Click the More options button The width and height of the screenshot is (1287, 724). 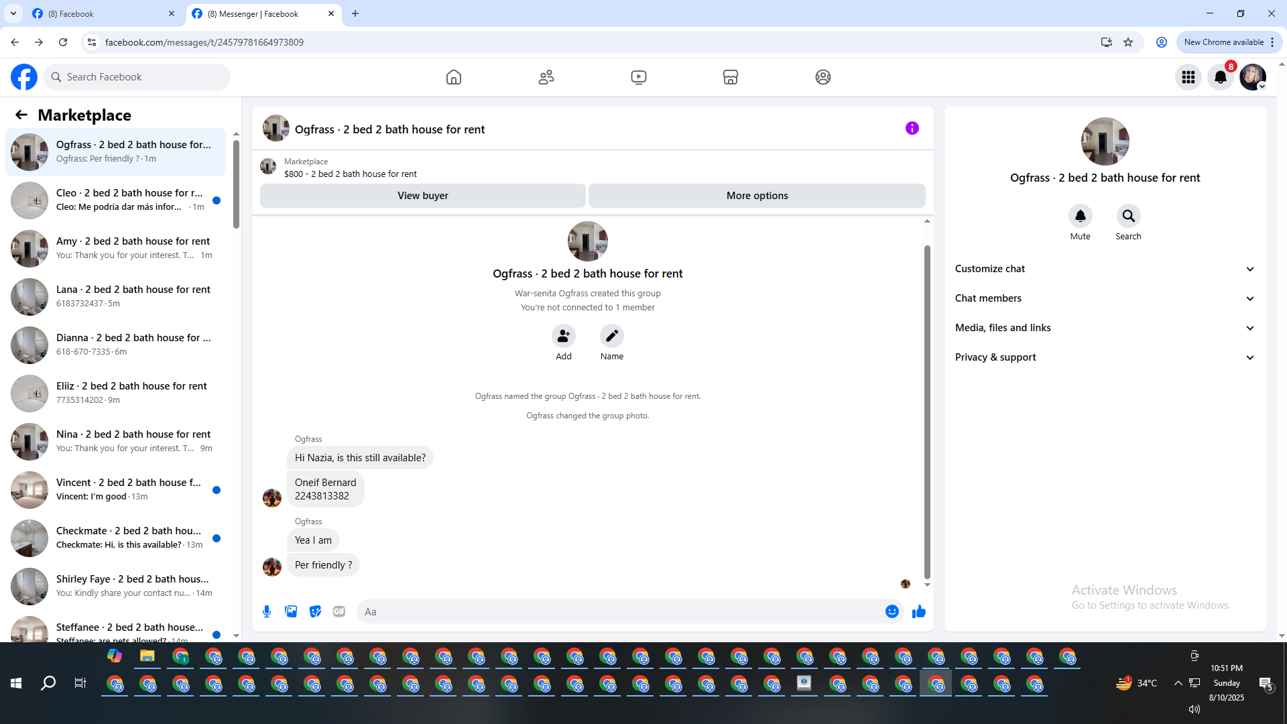click(x=757, y=196)
